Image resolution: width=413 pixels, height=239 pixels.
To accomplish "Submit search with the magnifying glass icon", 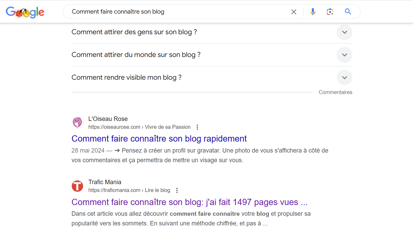I will tap(348, 11).
